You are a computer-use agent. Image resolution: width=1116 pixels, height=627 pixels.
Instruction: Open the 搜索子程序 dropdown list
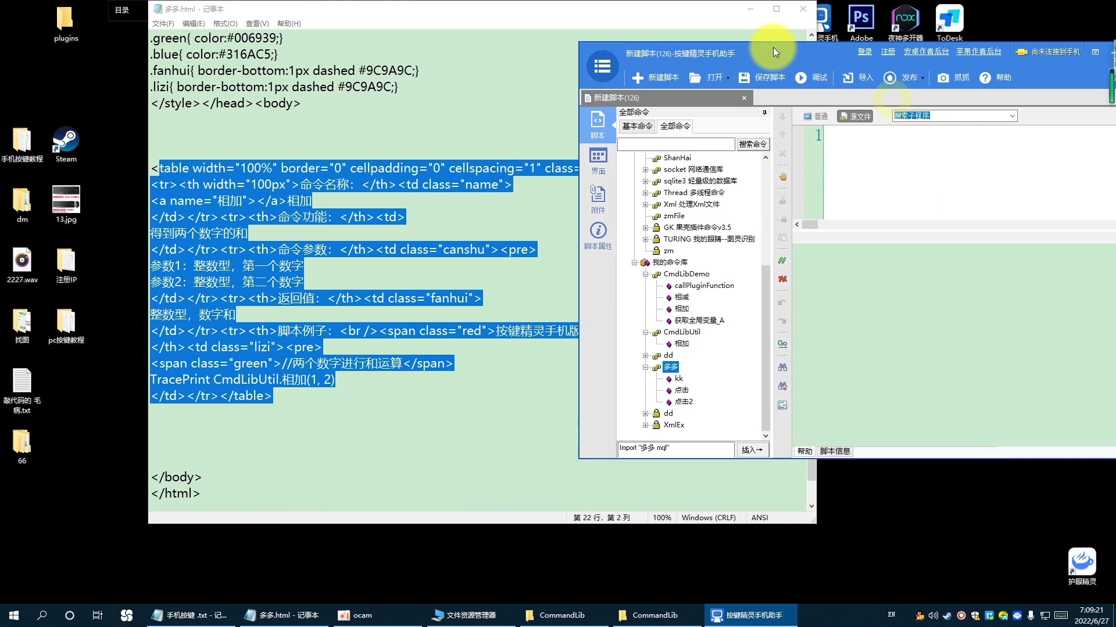point(1012,116)
